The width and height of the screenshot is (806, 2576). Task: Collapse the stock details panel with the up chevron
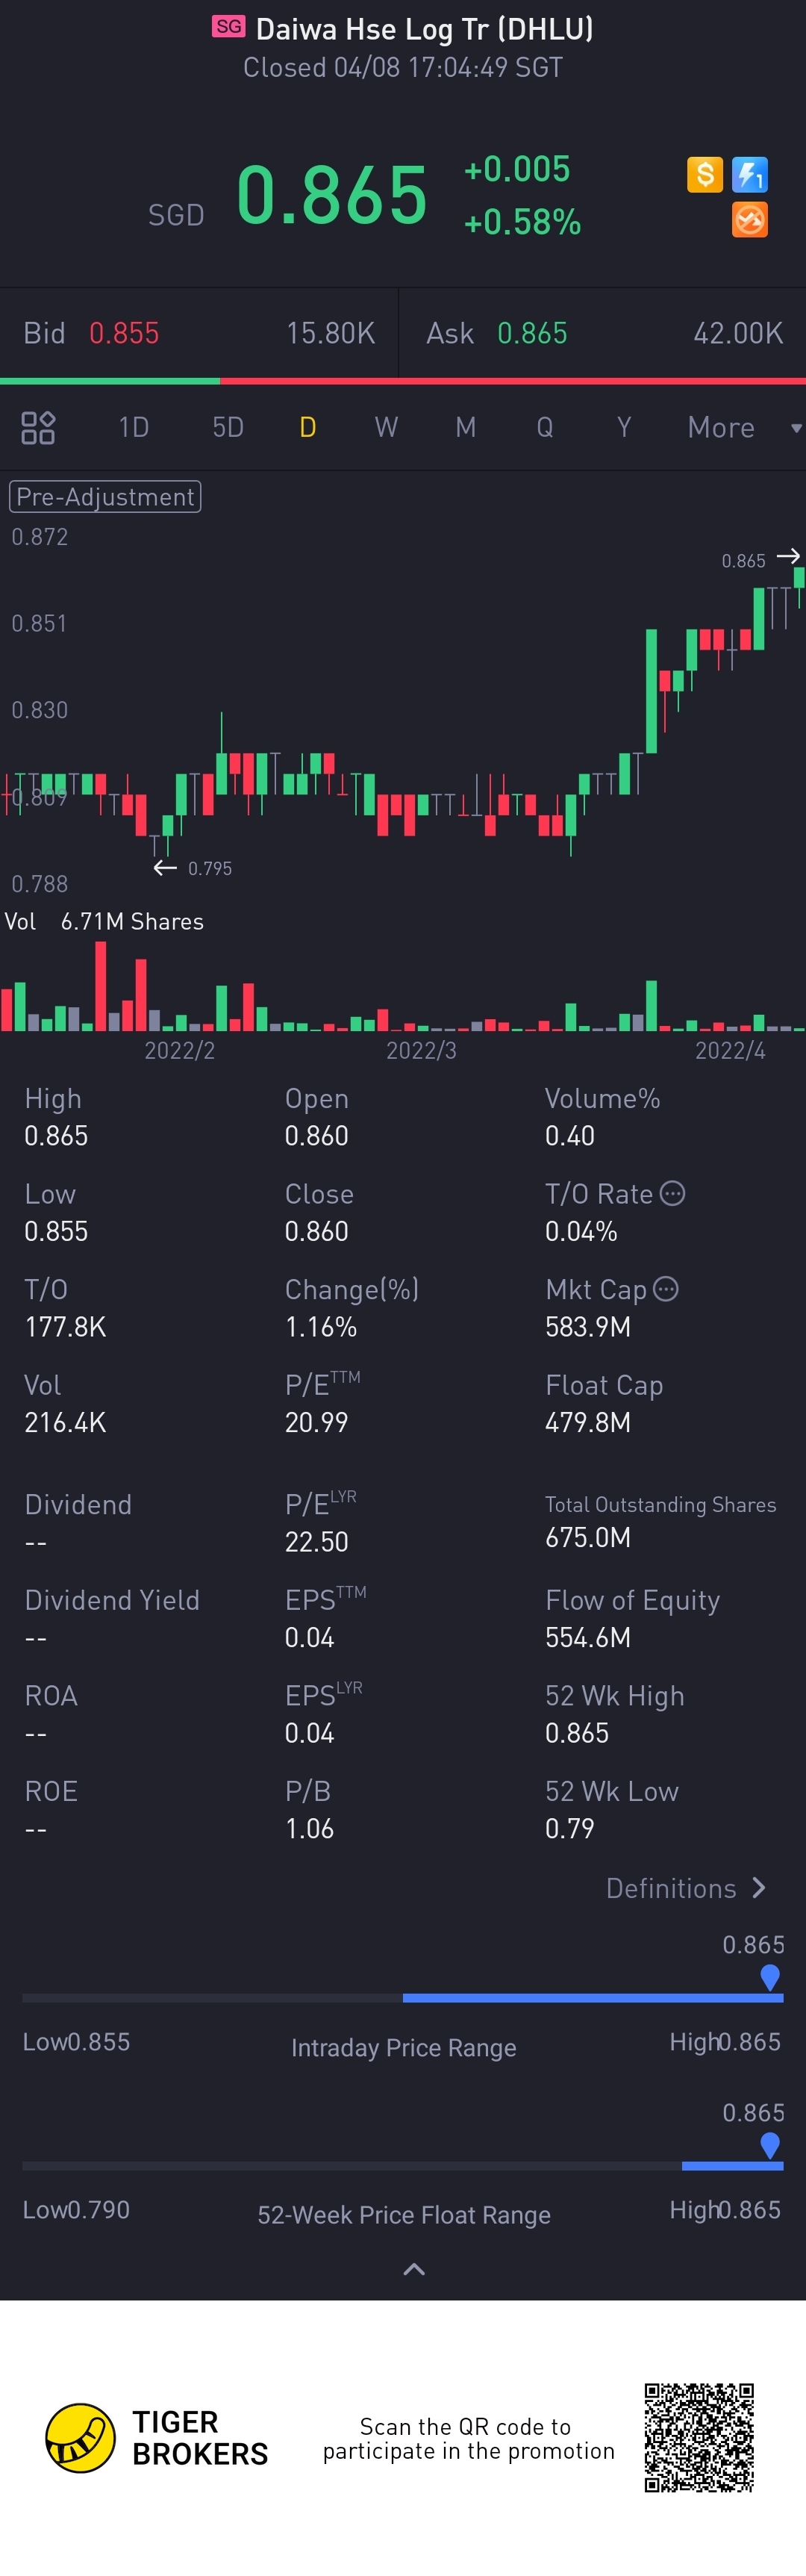pyautogui.click(x=414, y=2269)
